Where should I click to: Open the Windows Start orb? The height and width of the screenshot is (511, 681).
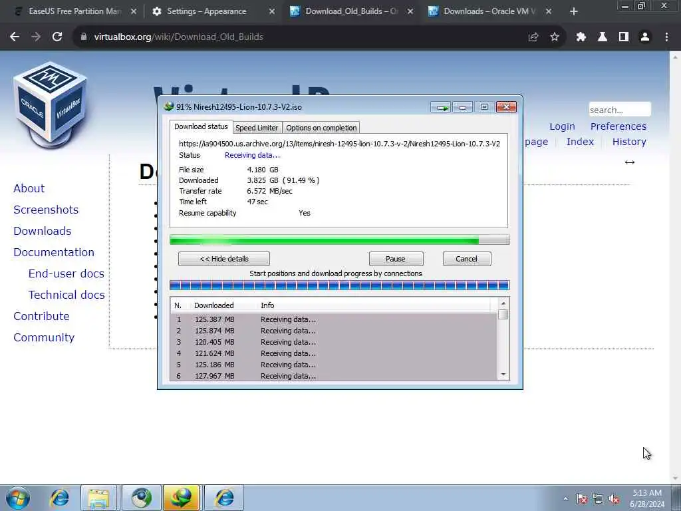tap(18, 498)
